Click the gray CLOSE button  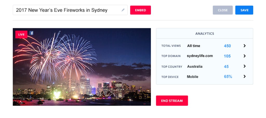pyautogui.click(x=223, y=10)
